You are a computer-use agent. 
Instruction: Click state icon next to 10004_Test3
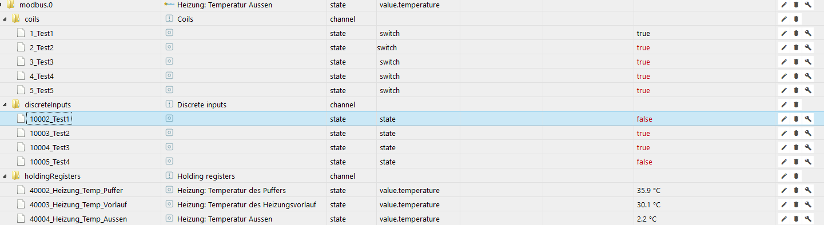tap(169, 147)
